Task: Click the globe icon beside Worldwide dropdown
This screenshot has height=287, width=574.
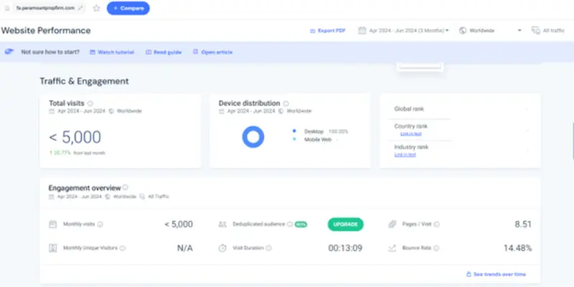Action: [x=463, y=31]
